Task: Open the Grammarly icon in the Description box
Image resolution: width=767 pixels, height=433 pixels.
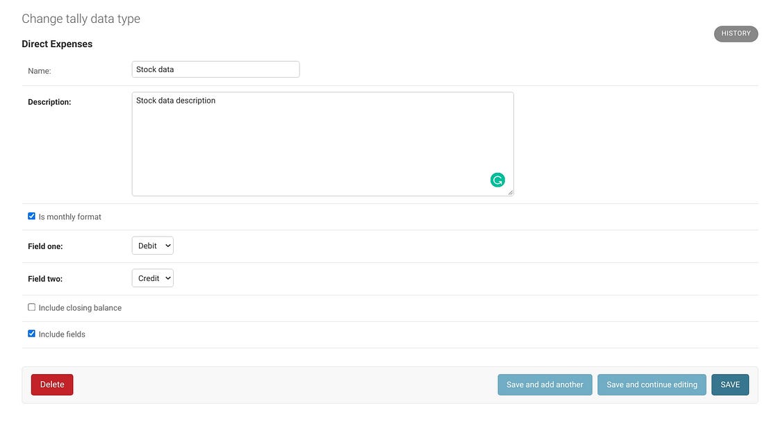Action: (497, 179)
